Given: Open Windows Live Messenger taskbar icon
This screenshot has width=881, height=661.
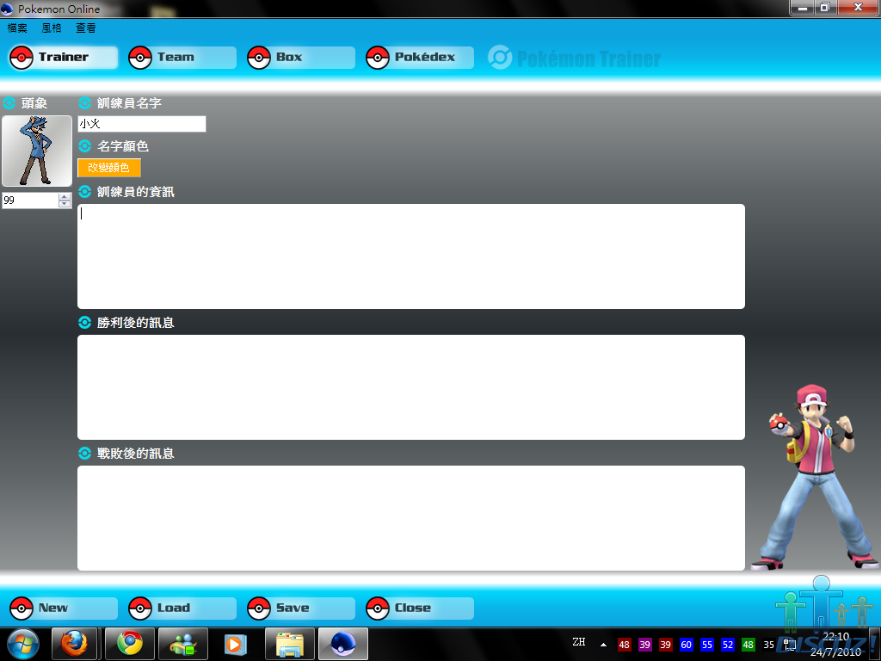Looking at the screenshot, I should point(183,644).
